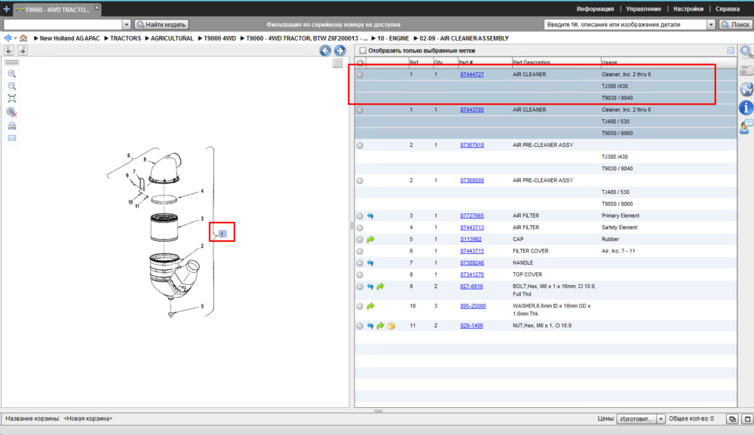The height and width of the screenshot is (435, 754).
Task: Click the Поиск button
Action: pyautogui.click(x=735, y=25)
